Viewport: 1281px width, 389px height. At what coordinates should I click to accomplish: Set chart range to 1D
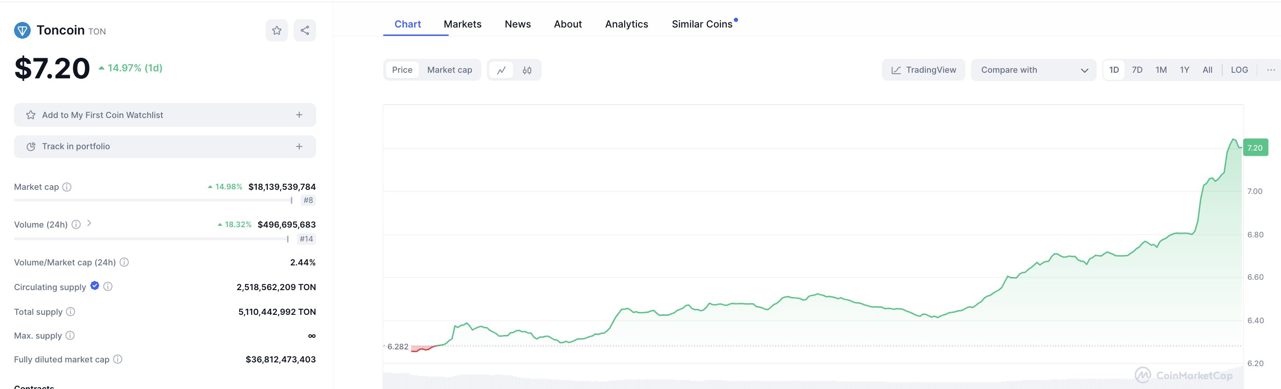click(1114, 70)
